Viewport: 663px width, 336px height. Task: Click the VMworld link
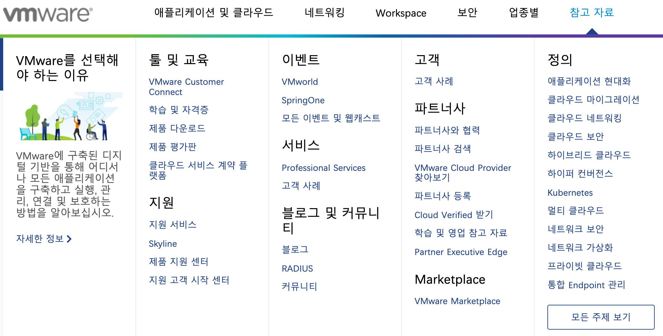point(300,82)
